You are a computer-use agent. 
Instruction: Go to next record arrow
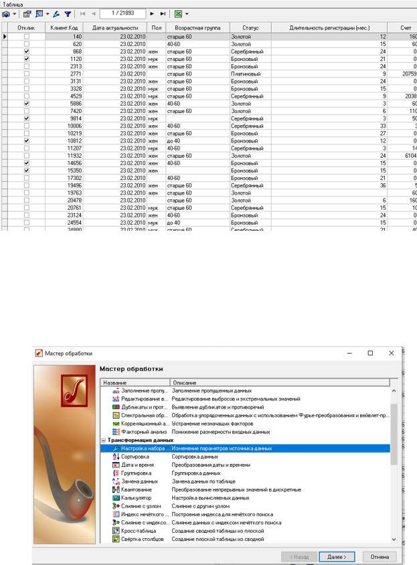point(152,13)
